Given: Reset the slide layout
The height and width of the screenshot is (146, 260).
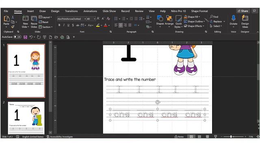Looking at the screenshot, I should coord(43,22).
